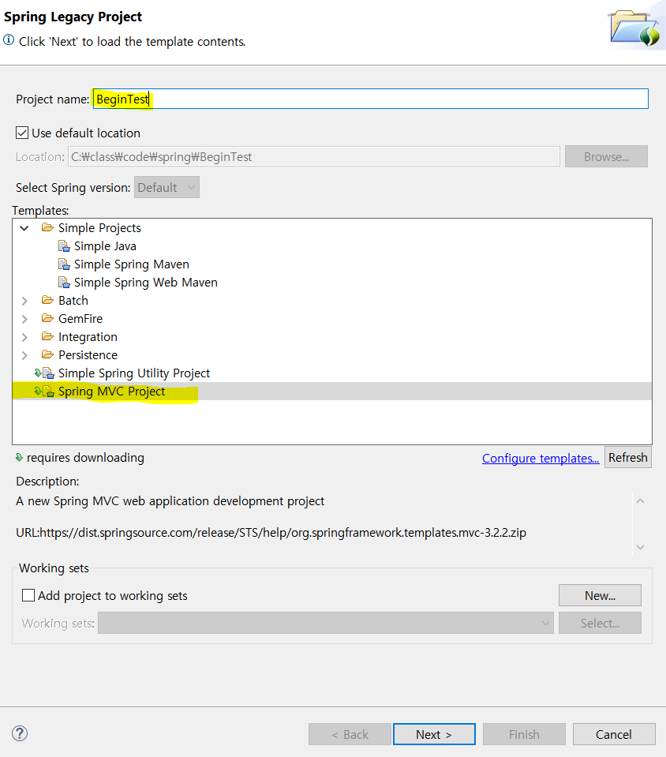Click the description scroll down arrow
This screenshot has height=757, width=666.
[641, 547]
